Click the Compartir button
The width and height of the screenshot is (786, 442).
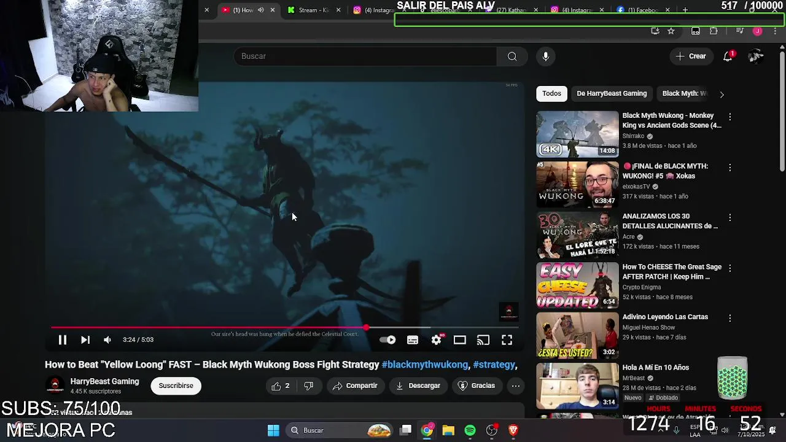point(355,386)
